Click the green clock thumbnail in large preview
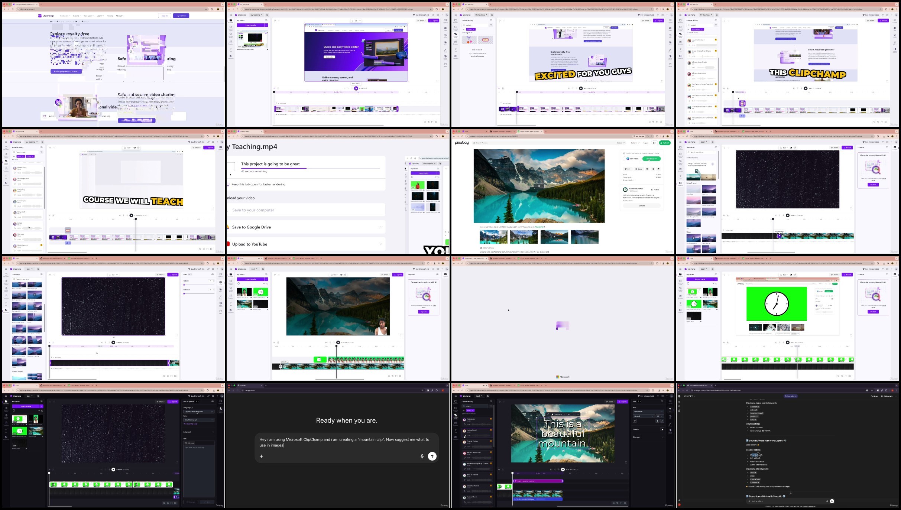This screenshot has width=901, height=510. click(777, 304)
